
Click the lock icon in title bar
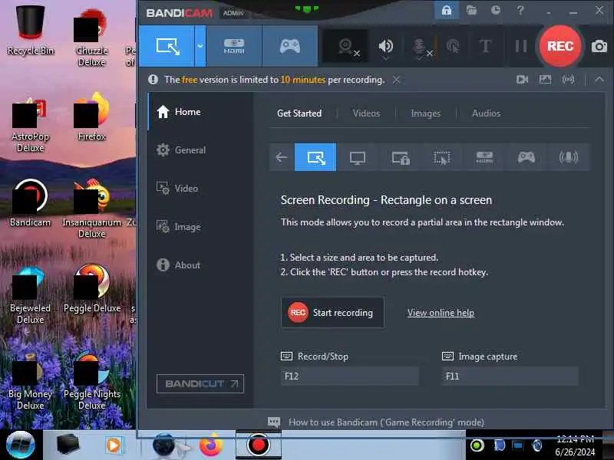447,11
